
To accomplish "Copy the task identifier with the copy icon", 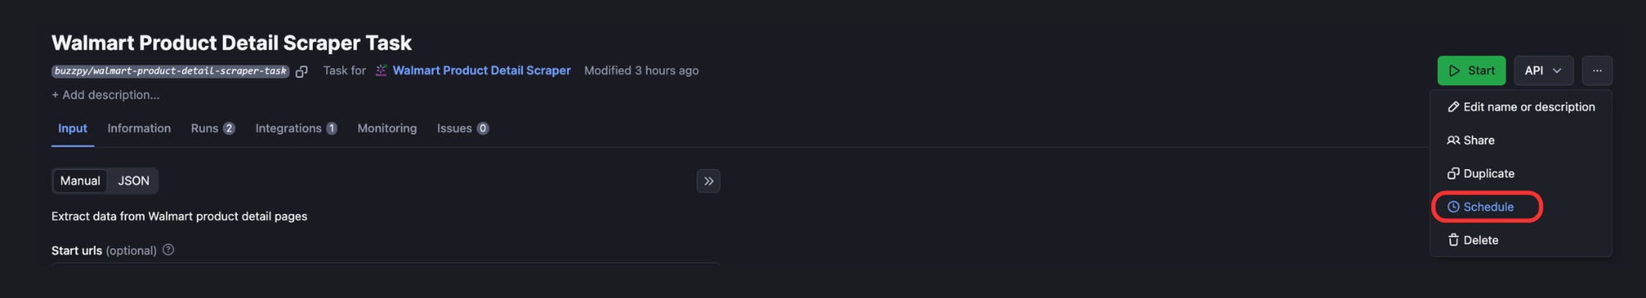I will 302,71.
